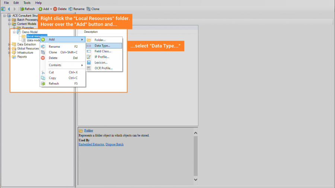Click the help pane scrollbar thumb
The height and width of the screenshot is (188, 335).
195,156
